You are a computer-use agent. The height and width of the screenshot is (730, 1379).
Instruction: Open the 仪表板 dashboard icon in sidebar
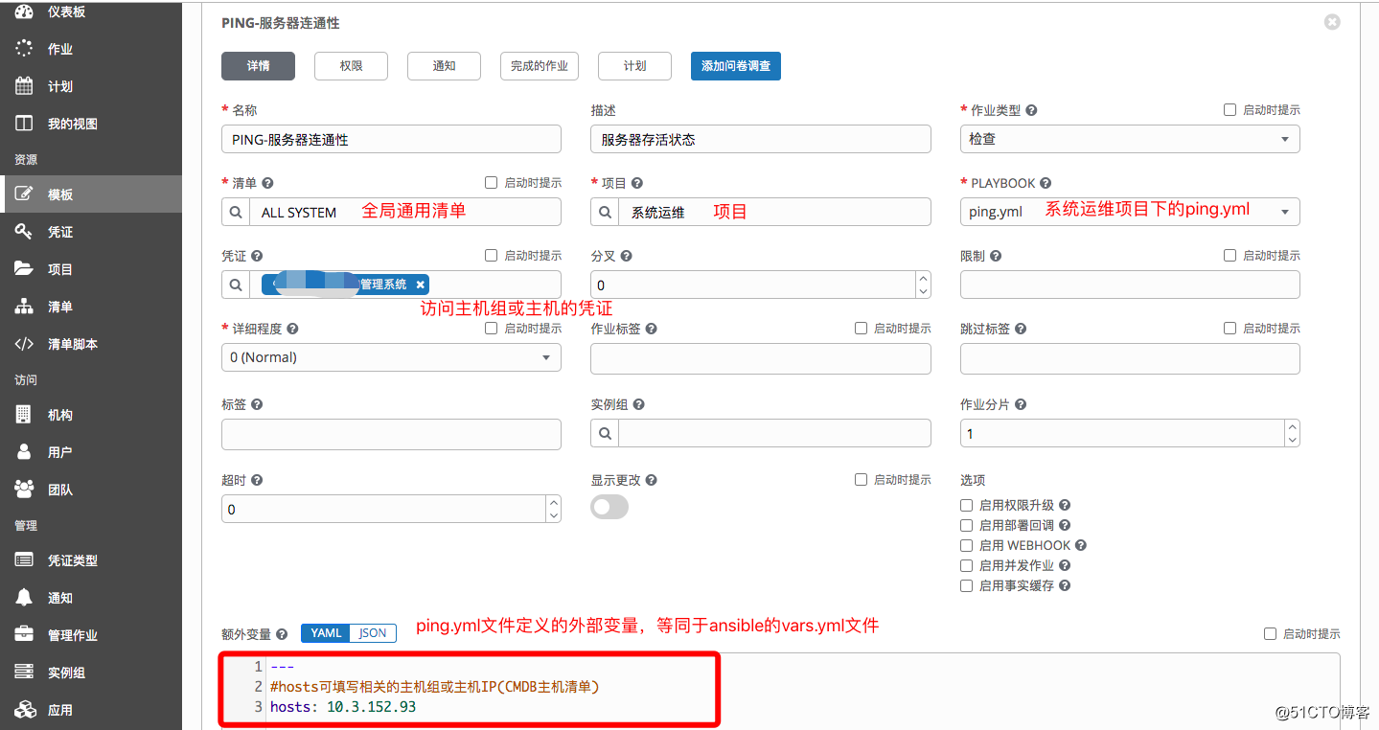pyautogui.click(x=24, y=11)
